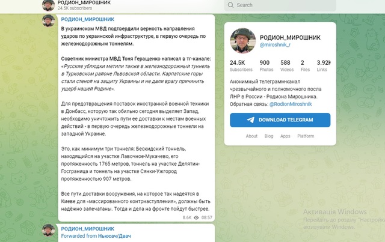Open the @RodionMiroshnik feedback link
This screenshot has height=242, width=385.
tap(295, 103)
